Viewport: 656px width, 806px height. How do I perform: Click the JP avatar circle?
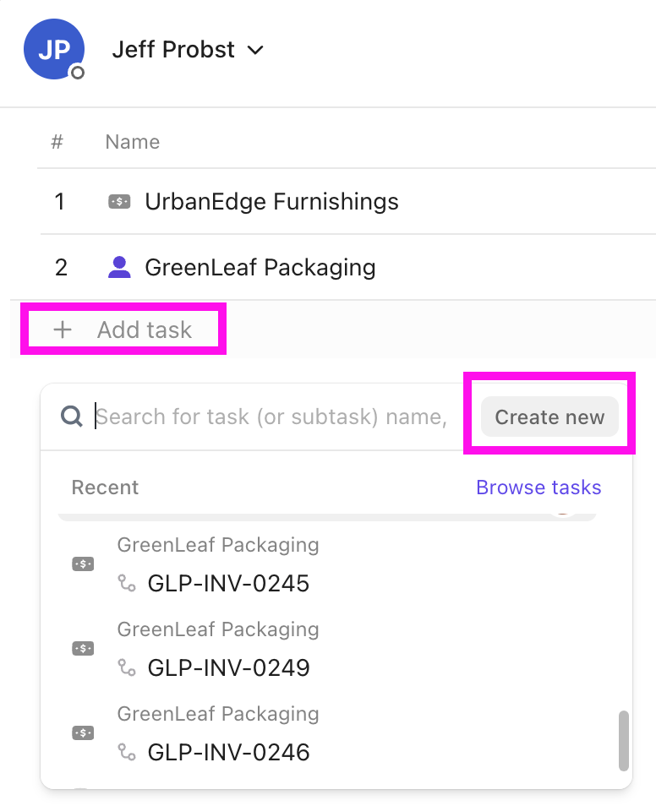(54, 49)
